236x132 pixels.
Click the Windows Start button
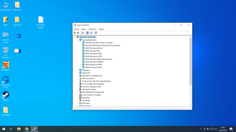pos(4,129)
